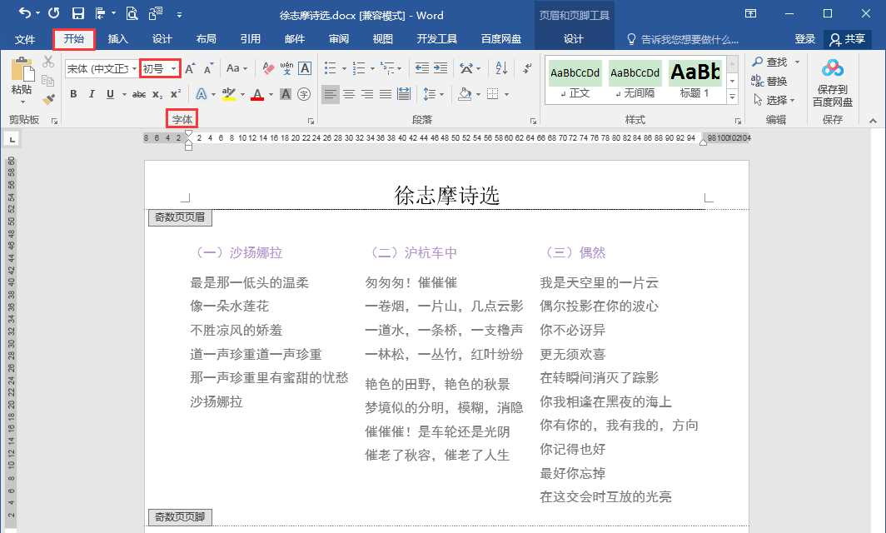Toggle subscript formatting
The height and width of the screenshot is (533, 886).
157,94
